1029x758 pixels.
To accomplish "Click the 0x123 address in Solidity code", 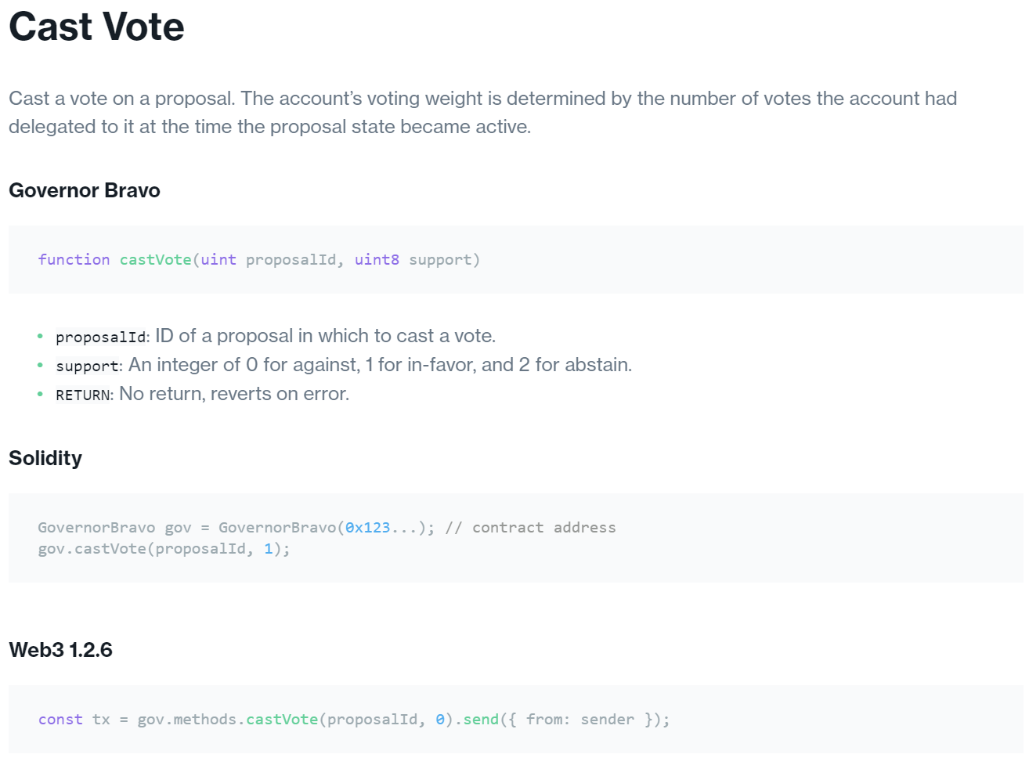I will click(368, 527).
